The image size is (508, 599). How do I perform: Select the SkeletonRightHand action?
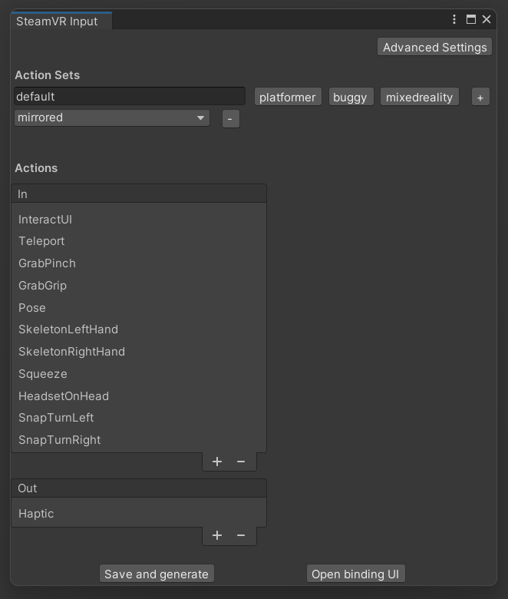click(x=139, y=352)
